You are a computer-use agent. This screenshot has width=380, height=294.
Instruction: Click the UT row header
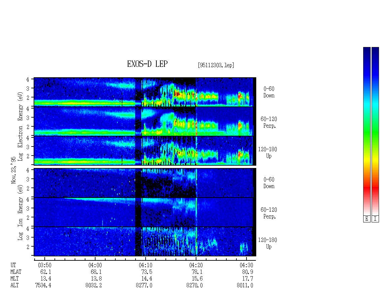[x=13, y=265]
